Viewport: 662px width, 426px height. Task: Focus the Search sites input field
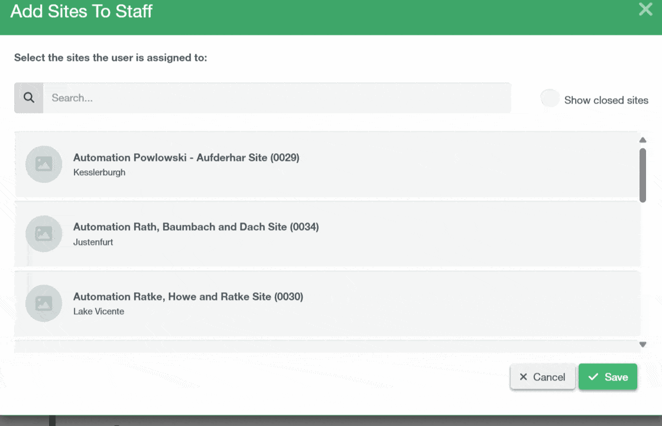point(277,98)
